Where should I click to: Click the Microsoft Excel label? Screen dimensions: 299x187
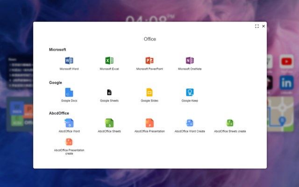click(109, 69)
